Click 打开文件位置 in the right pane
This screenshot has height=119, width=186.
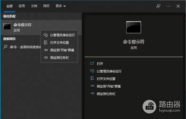click(106, 79)
